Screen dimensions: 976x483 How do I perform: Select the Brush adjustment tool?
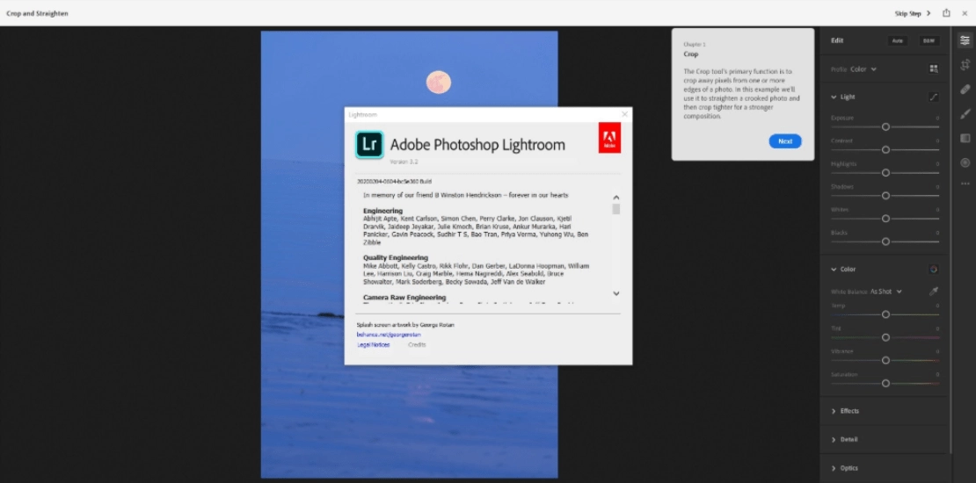click(965, 114)
